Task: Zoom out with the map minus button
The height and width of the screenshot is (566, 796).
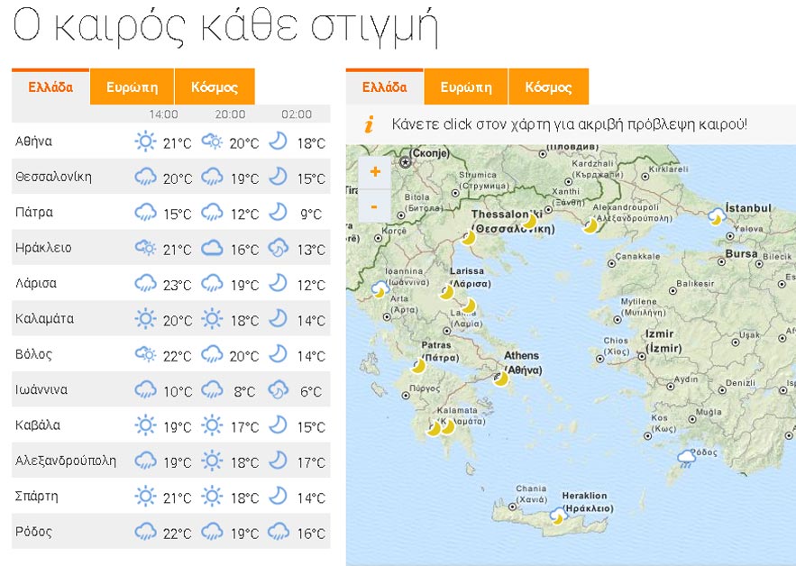Action: 376,207
